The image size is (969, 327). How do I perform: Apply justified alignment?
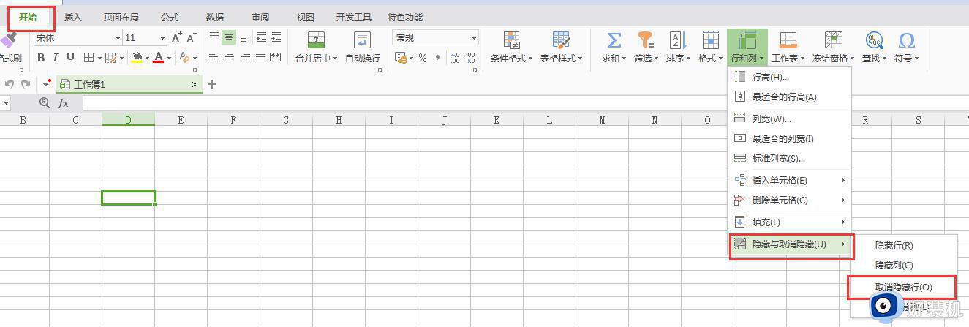(x=260, y=58)
